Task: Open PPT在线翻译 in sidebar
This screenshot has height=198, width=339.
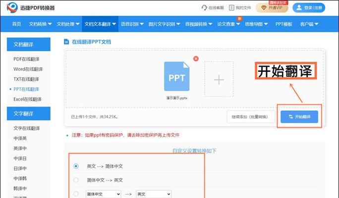Action: click(x=26, y=89)
